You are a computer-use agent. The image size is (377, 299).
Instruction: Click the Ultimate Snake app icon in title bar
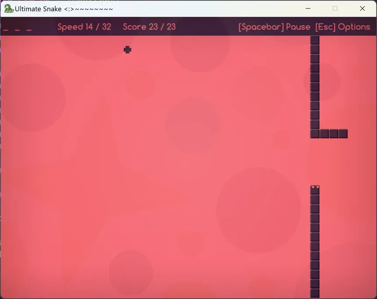coord(9,9)
